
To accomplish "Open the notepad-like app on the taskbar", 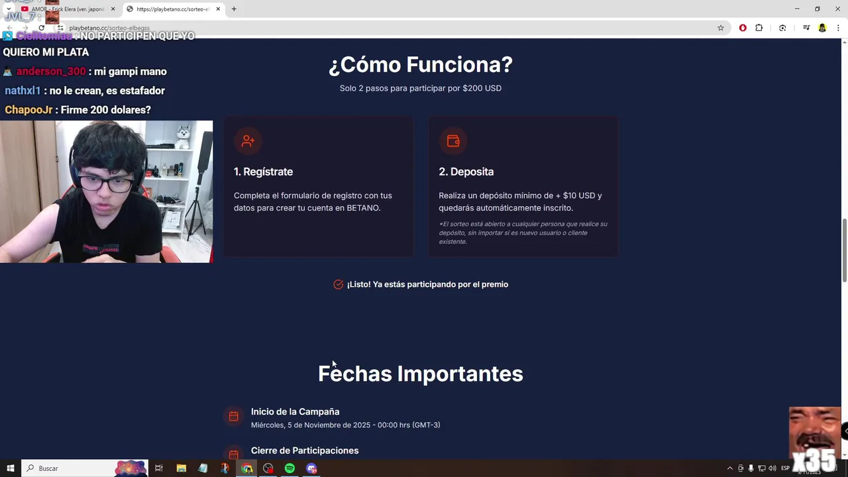I will pos(203,468).
